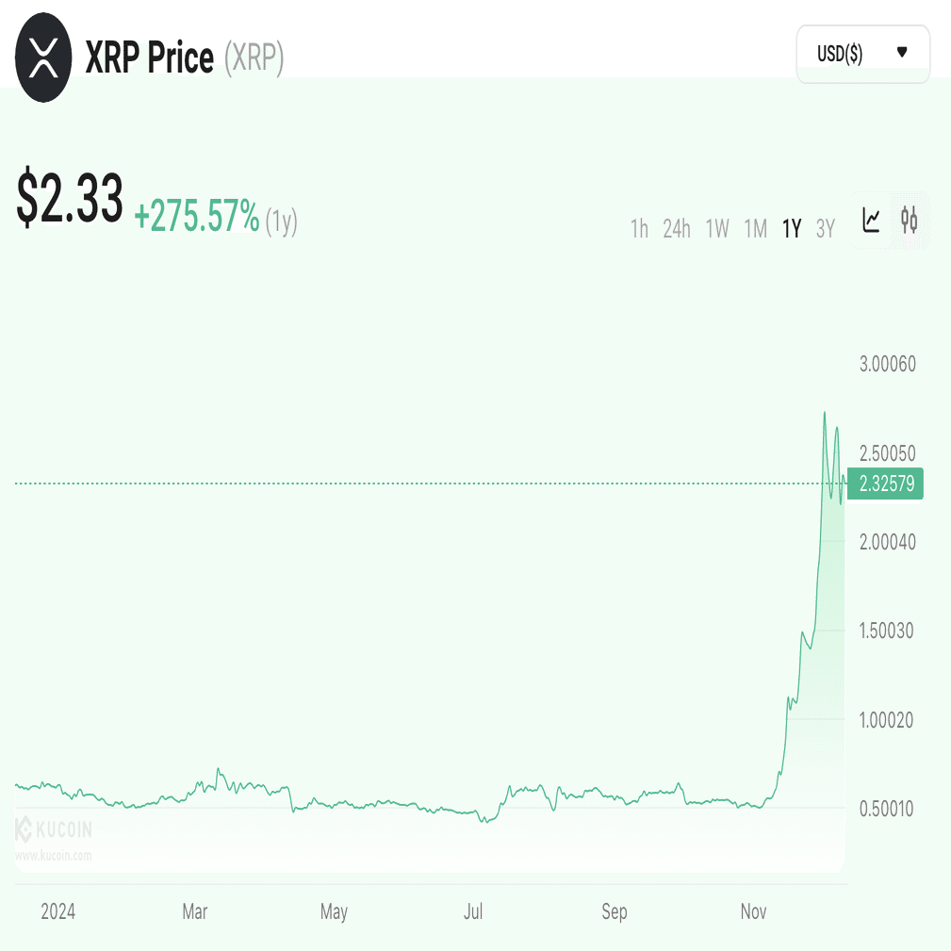This screenshot has height=951, width=951.
Task: Toggle the line chart display mode
Action: coord(871,220)
